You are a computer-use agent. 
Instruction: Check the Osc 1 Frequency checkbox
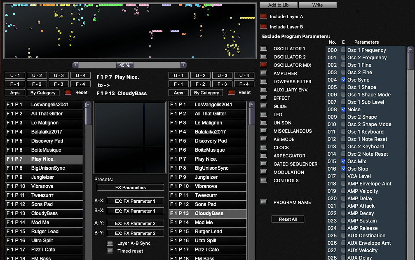[343, 50]
